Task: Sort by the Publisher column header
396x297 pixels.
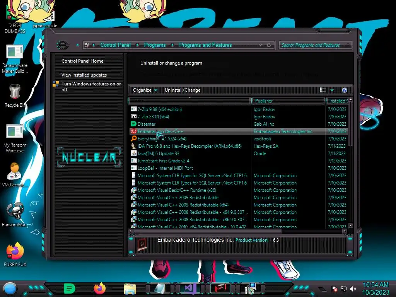Action: [x=288, y=101]
